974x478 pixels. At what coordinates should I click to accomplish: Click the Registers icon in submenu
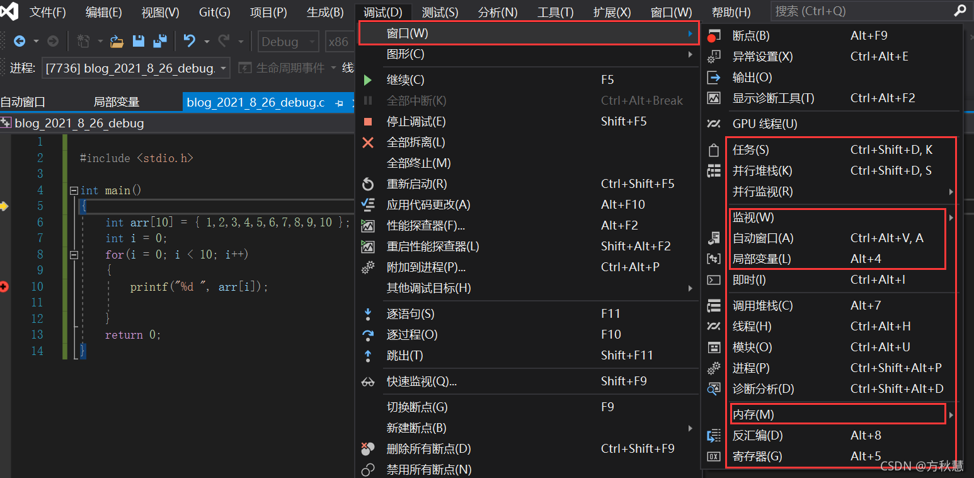713,457
